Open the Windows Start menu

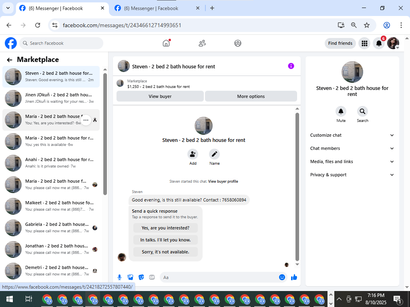[x=10, y=299]
